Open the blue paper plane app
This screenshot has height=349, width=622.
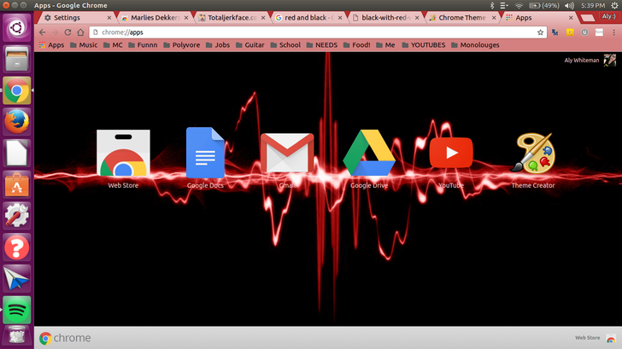[17, 278]
